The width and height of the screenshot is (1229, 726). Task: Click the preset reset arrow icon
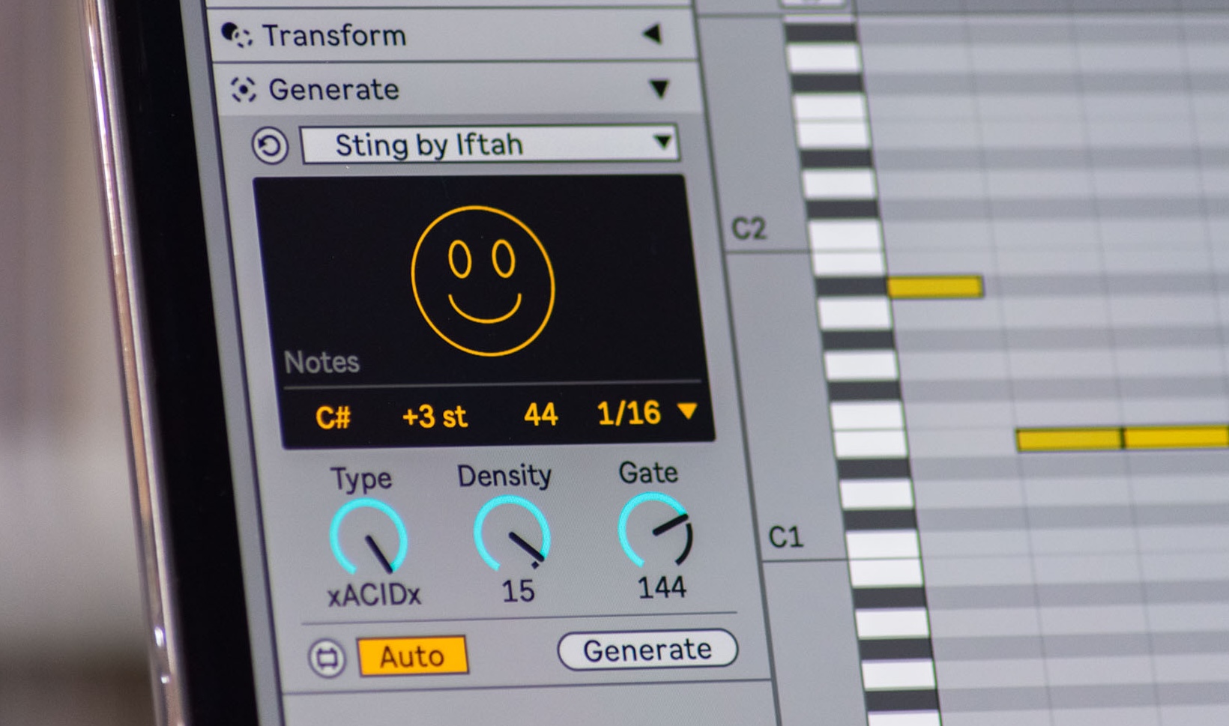point(268,145)
